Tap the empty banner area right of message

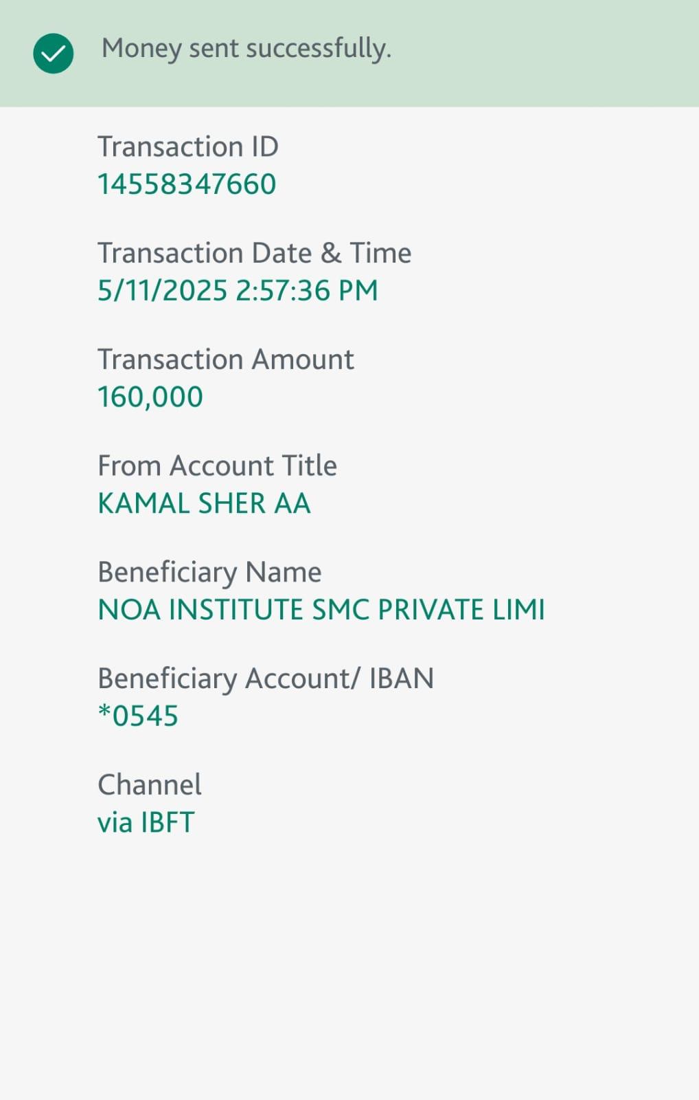click(549, 53)
